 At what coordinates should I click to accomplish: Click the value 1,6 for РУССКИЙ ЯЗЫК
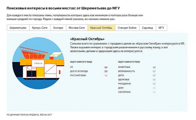coord(106,75)
